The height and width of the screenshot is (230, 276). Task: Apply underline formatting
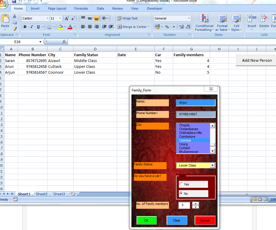38,27
